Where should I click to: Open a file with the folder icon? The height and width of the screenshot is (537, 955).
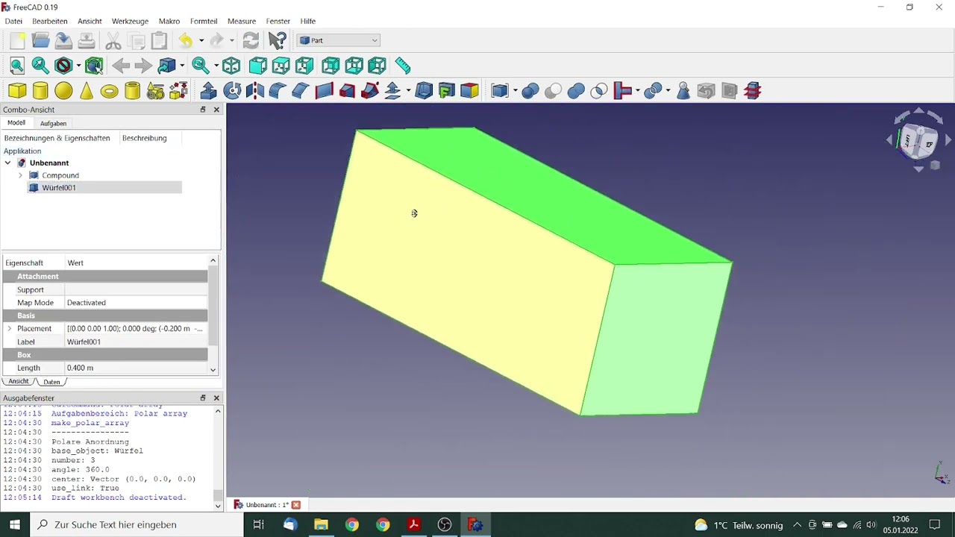click(x=40, y=40)
